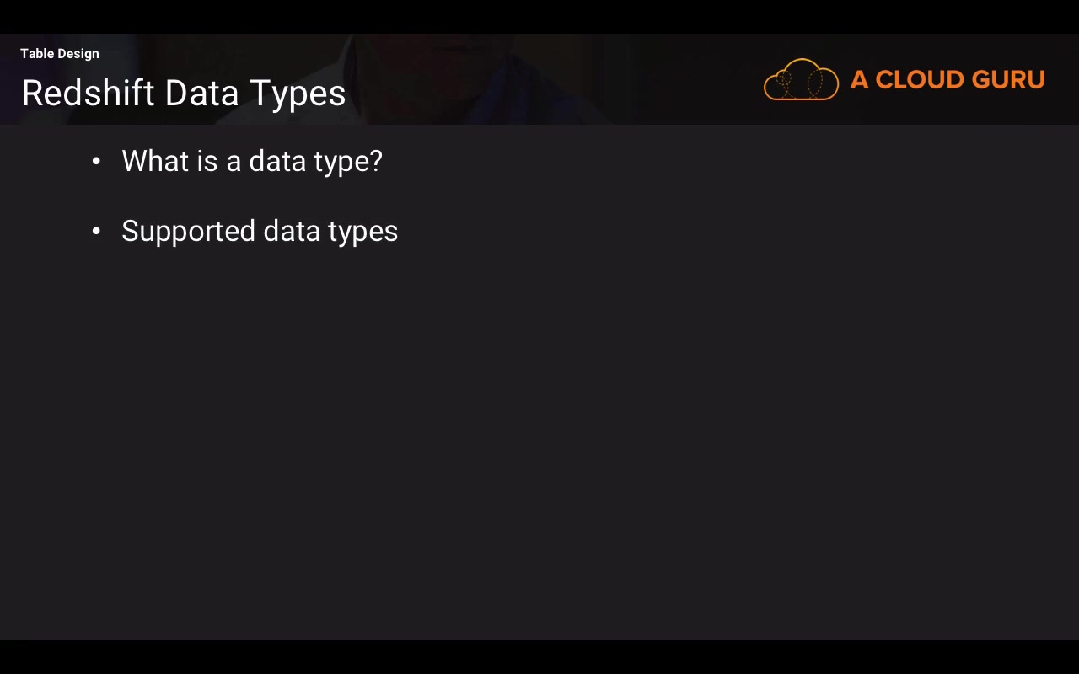Click the question mark ending the first bullet

coord(376,160)
